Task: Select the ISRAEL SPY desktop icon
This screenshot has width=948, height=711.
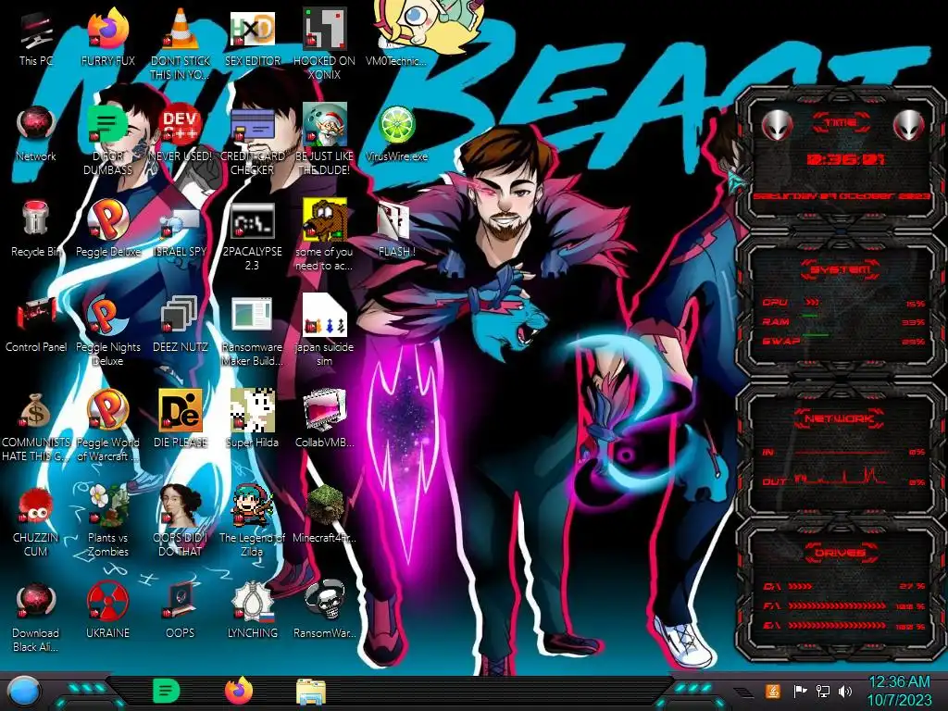Action: [x=180, y=222]
